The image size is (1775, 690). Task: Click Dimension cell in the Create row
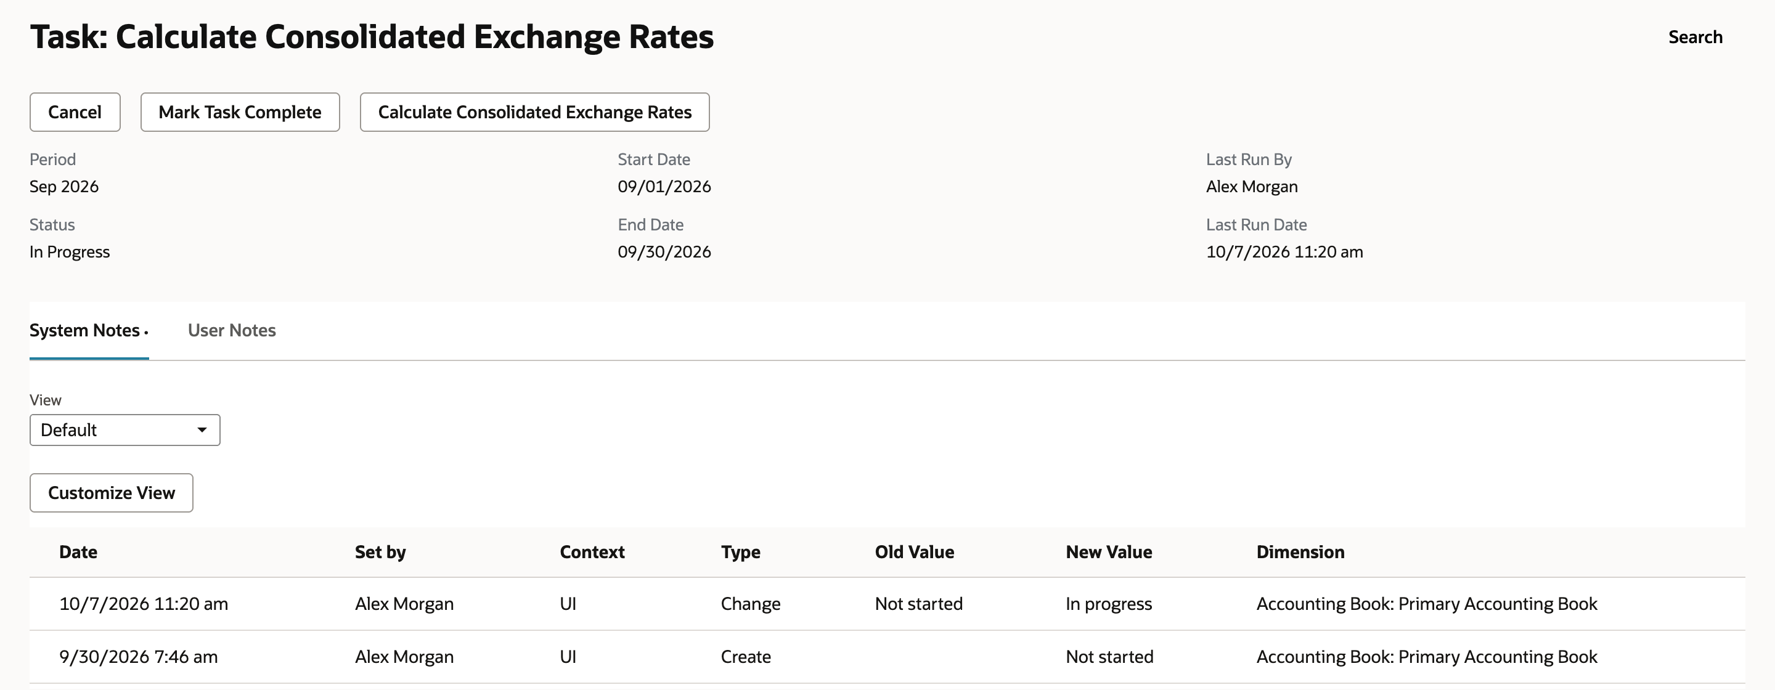pyautogui.click(x=1426, y=657)
